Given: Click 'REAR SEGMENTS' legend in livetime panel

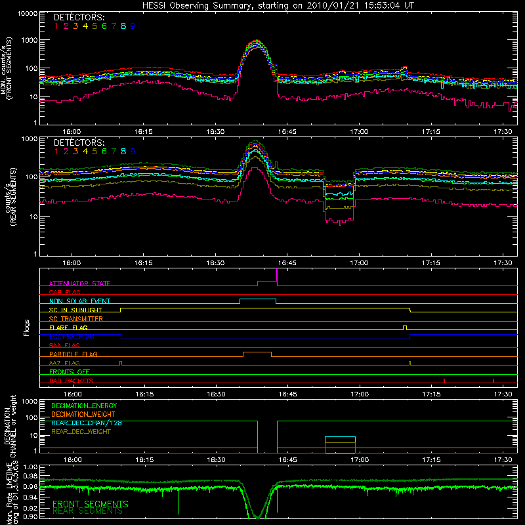Looking at the screenshot, I should tap(87, 511).
